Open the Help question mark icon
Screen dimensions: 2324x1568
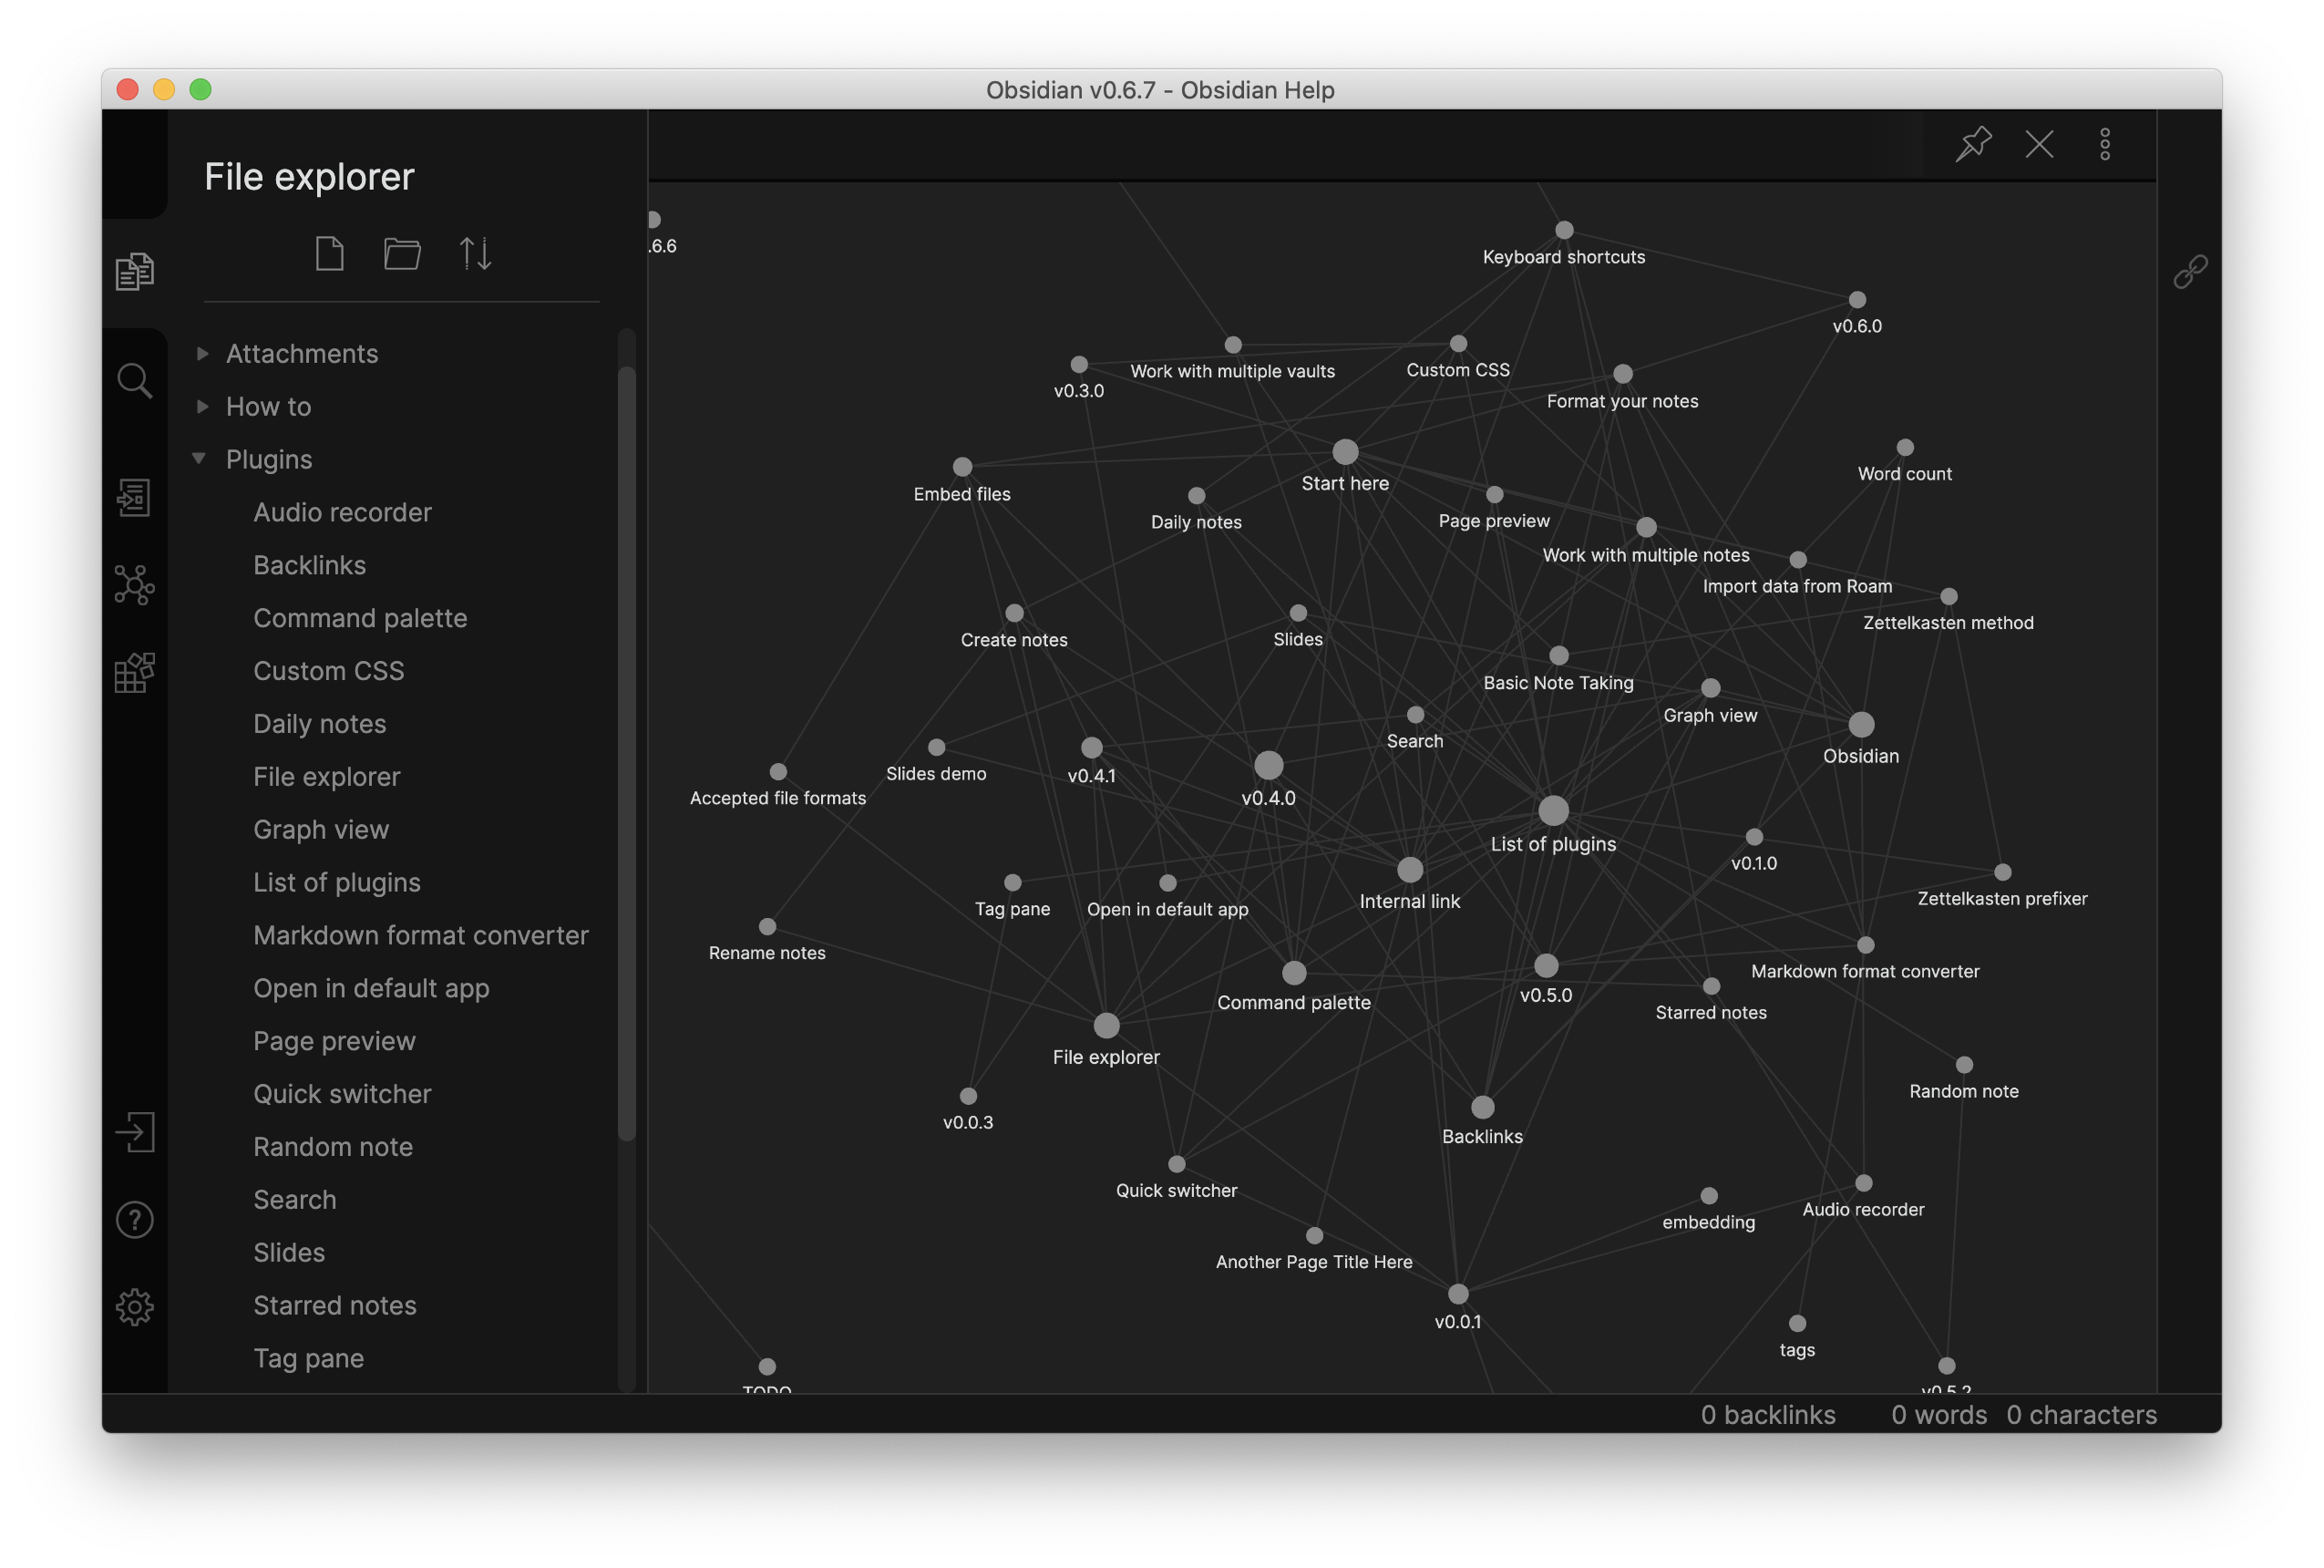point(134,1220)
